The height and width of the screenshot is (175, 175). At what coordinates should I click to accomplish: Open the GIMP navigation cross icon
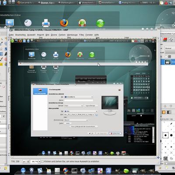pyautogui.click(x=158, y=157)
